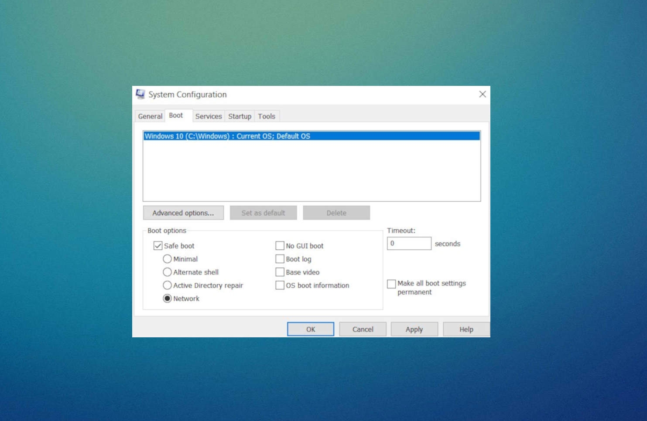Screen dimensions: 647x421
Task: Click the Timeout seconds input field
Action: point(409,243)
